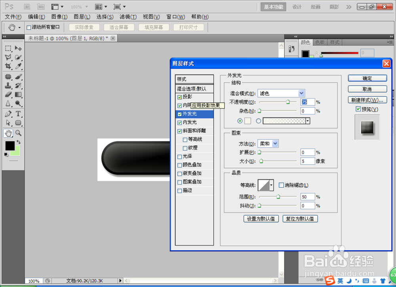Open the Sogou soft keyboard icon
396x287 pixels.
[366, 281]
